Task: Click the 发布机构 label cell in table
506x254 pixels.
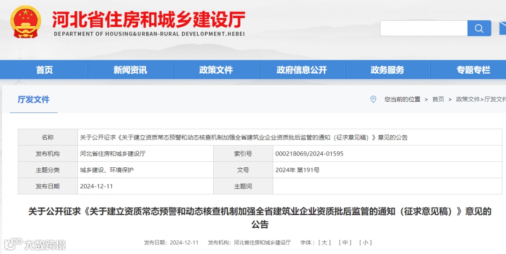Action: pos(48,154)
